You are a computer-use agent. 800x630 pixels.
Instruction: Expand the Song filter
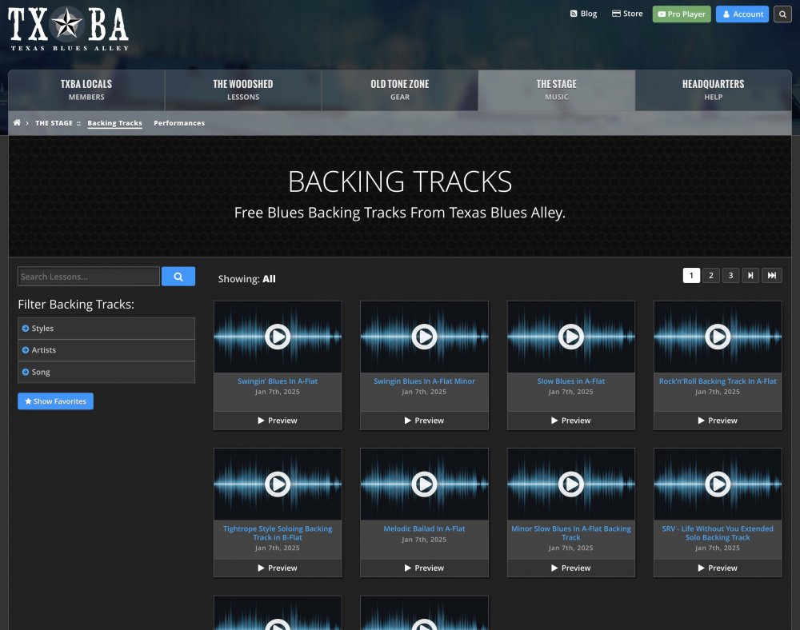106,372
